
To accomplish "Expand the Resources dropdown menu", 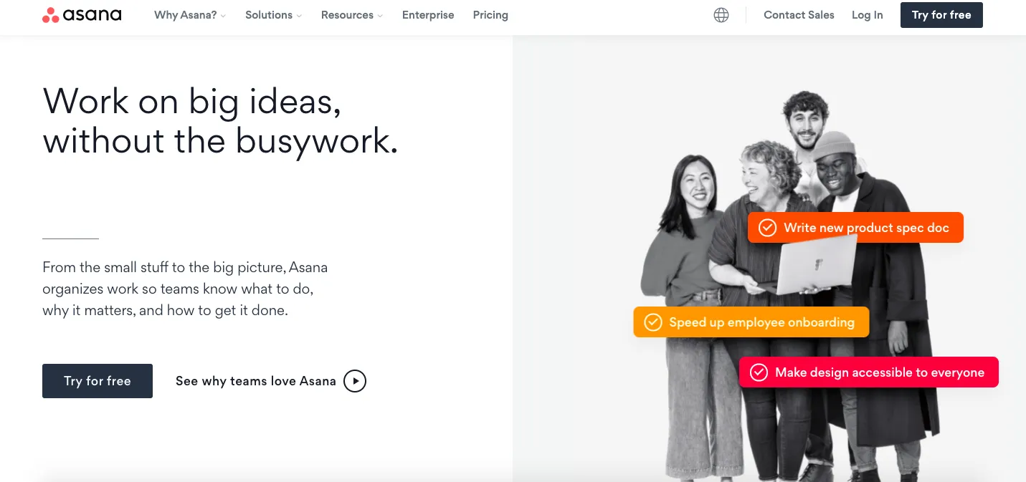I will coord(352,15).
